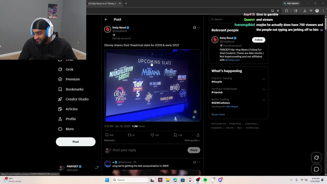Viewport: 327px width, 184px height.
Task: Click the share icon on the post
Action: pos(198,135)
